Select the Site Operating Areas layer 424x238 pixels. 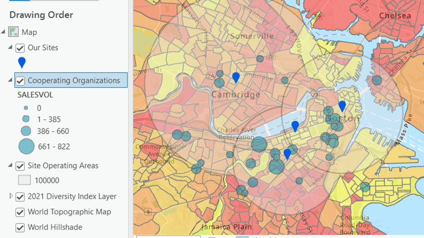coord(63,165)
